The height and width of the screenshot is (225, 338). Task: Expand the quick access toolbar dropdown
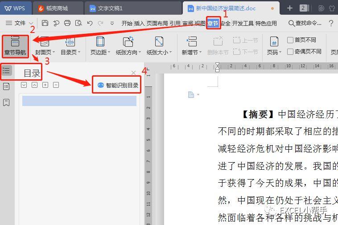point(112,23)
